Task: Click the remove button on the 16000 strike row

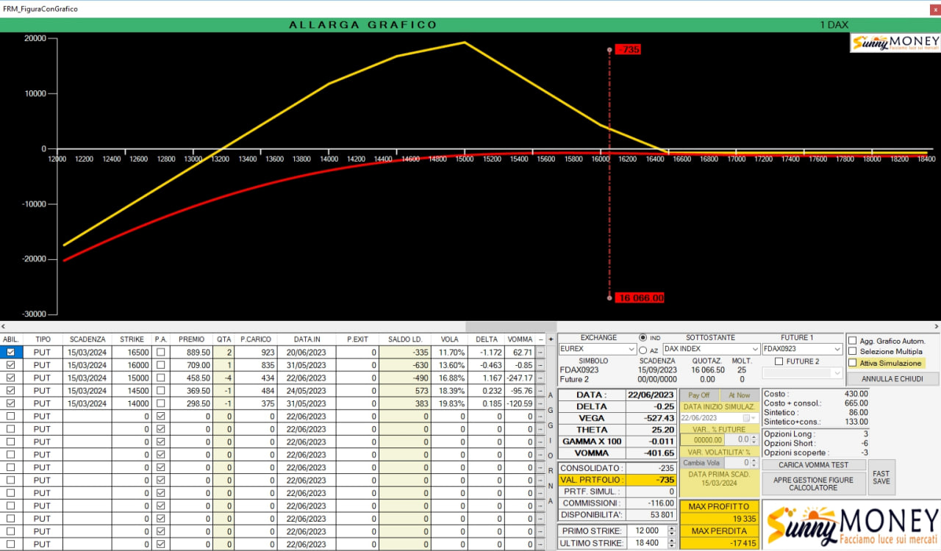Action: point(540,365)
